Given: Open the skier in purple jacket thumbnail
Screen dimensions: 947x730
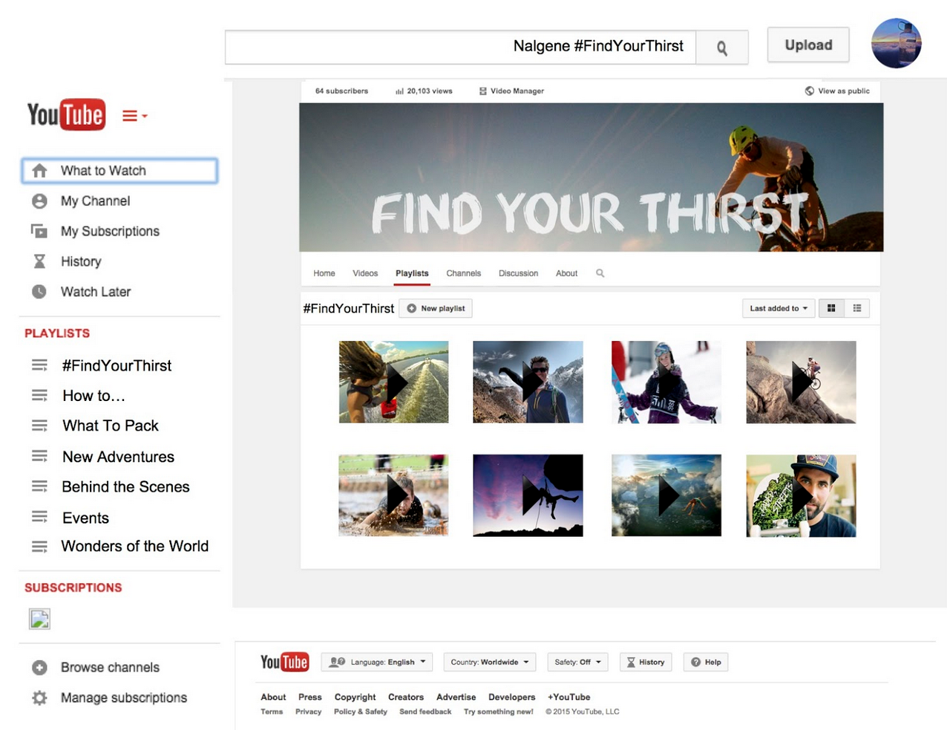Looking at the screenshot, I should (x=666, y=382).
